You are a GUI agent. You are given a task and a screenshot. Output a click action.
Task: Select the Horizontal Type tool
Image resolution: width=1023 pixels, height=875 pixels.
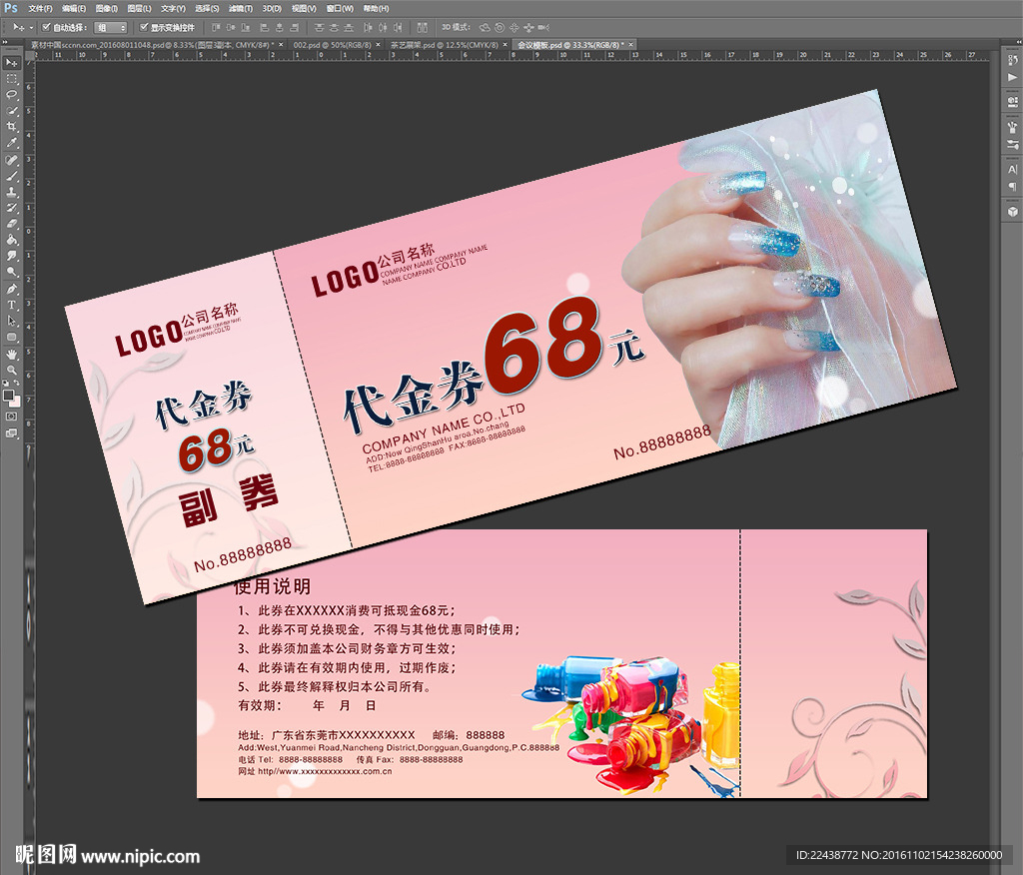click(x=12, y=305)
